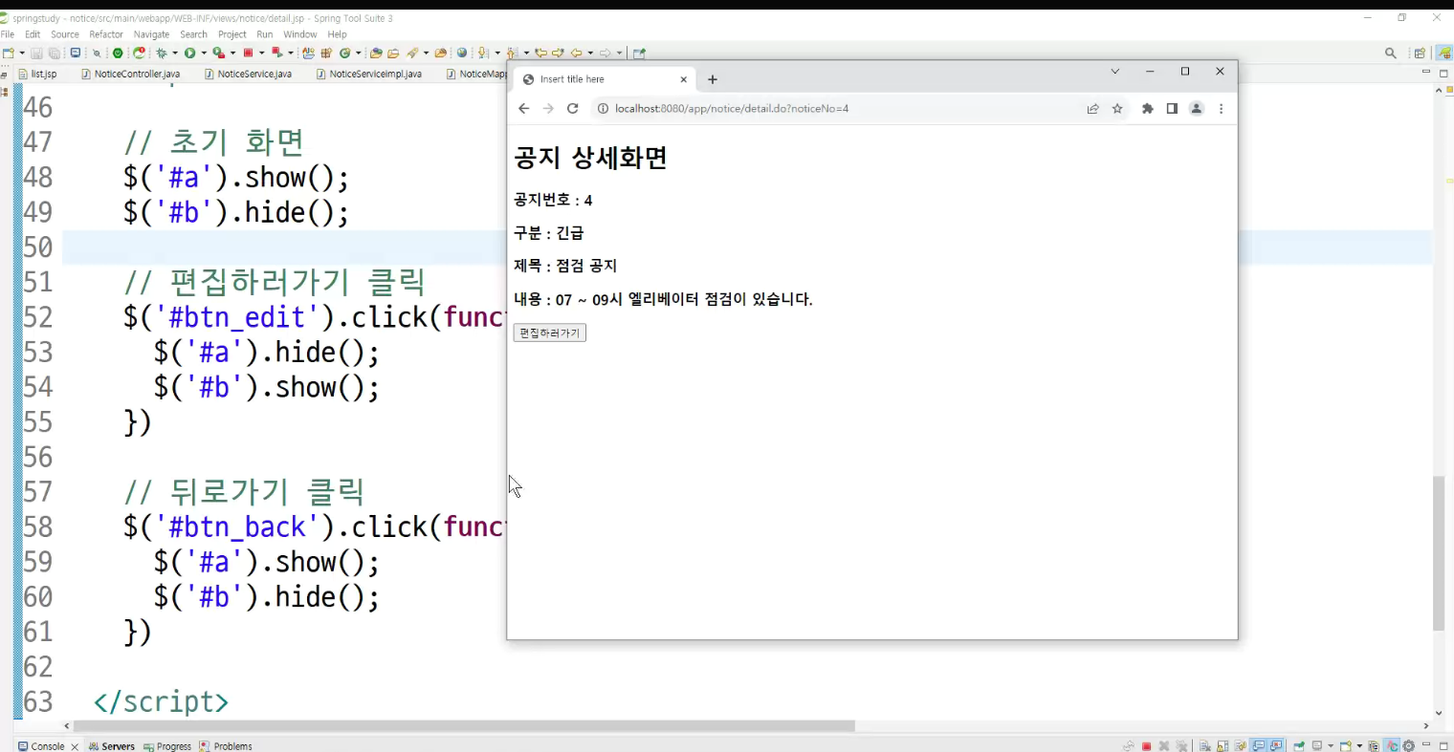Click the search magnifier icon in STS toolbar
The height and width of the screenshot is (752, 1454).
[1391, 54]
